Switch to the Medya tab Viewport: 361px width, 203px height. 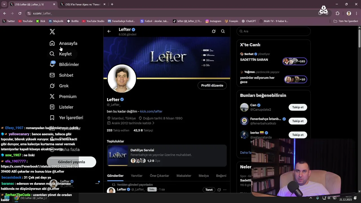click(204, 176)
